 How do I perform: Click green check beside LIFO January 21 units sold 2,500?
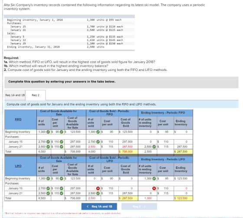[98, 193]
